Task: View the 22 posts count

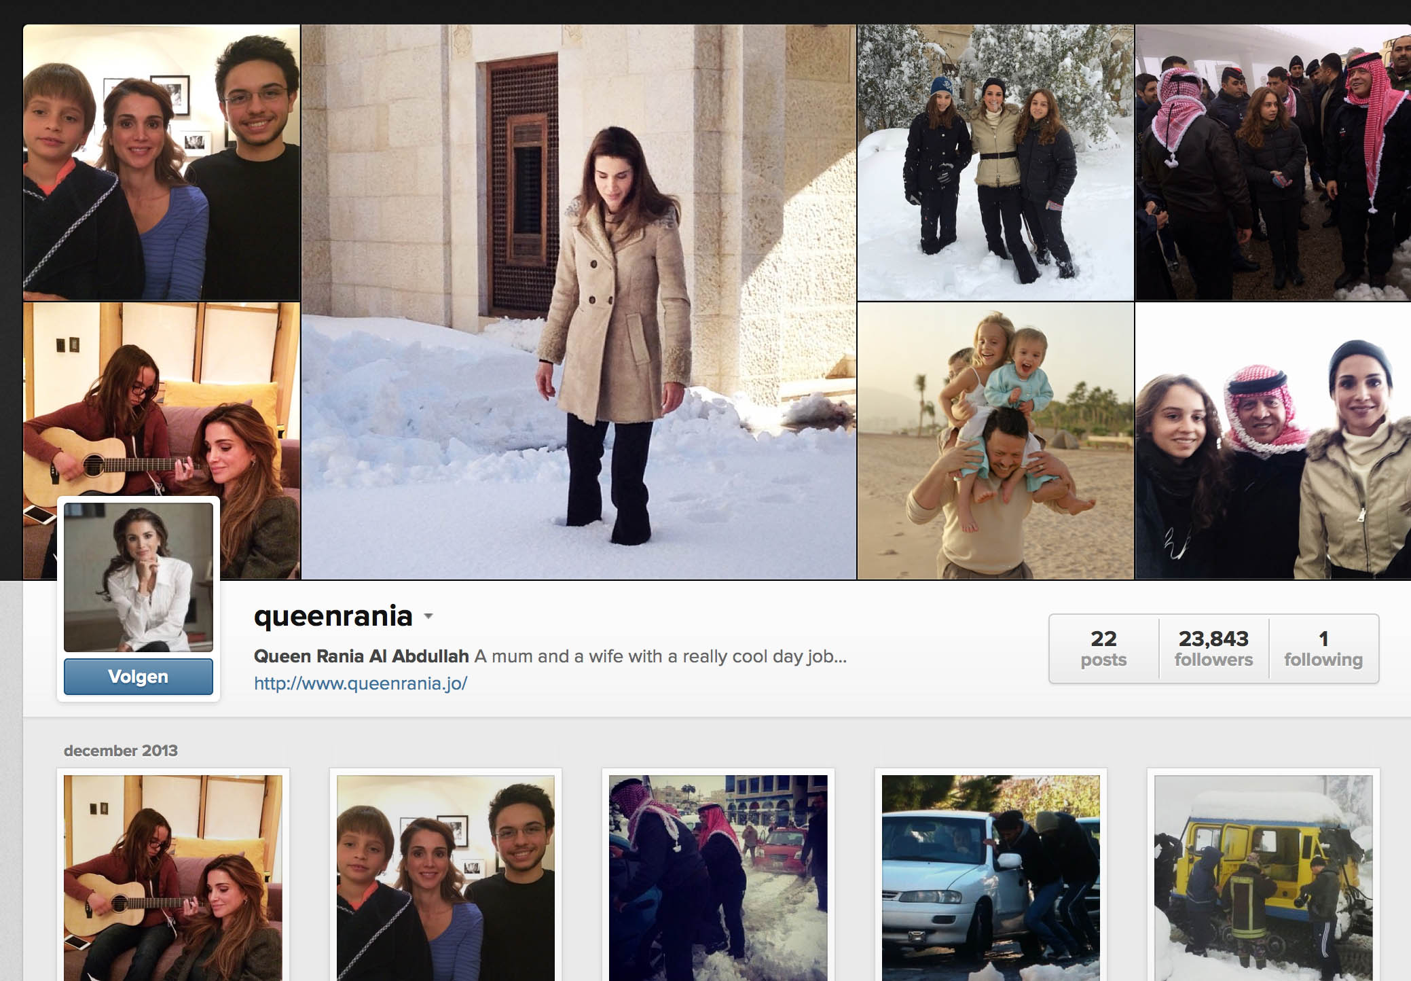Action: [x=1103, y=648]
